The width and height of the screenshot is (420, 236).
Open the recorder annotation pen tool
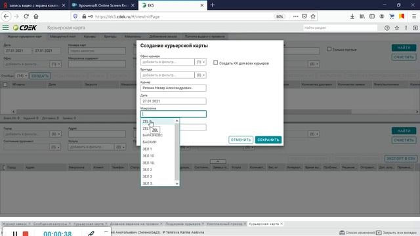pos(91,233)
